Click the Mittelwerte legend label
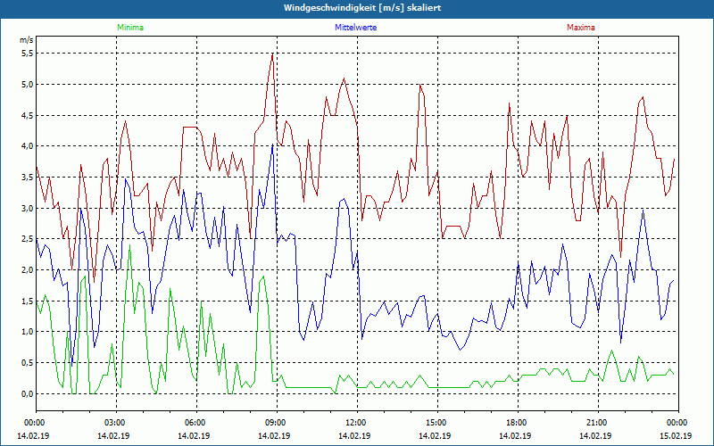The height and width of the screenshot is (446, 714). (x=355, y=28)
